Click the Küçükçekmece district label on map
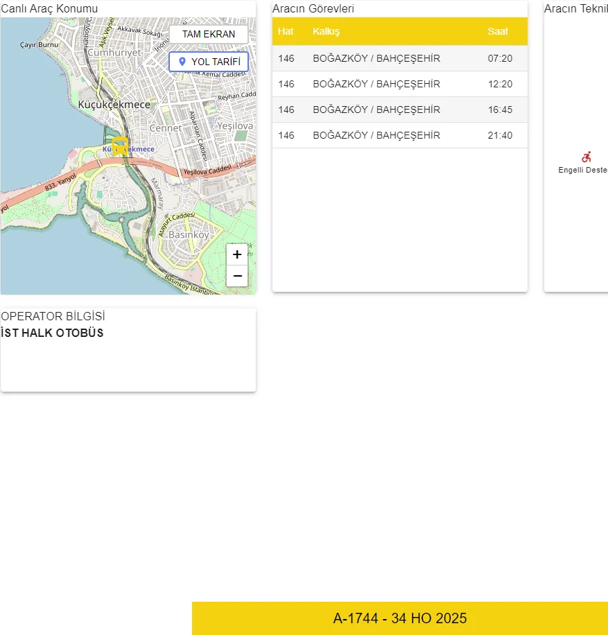Screen dimensions: 608x635 coord(114,104)
